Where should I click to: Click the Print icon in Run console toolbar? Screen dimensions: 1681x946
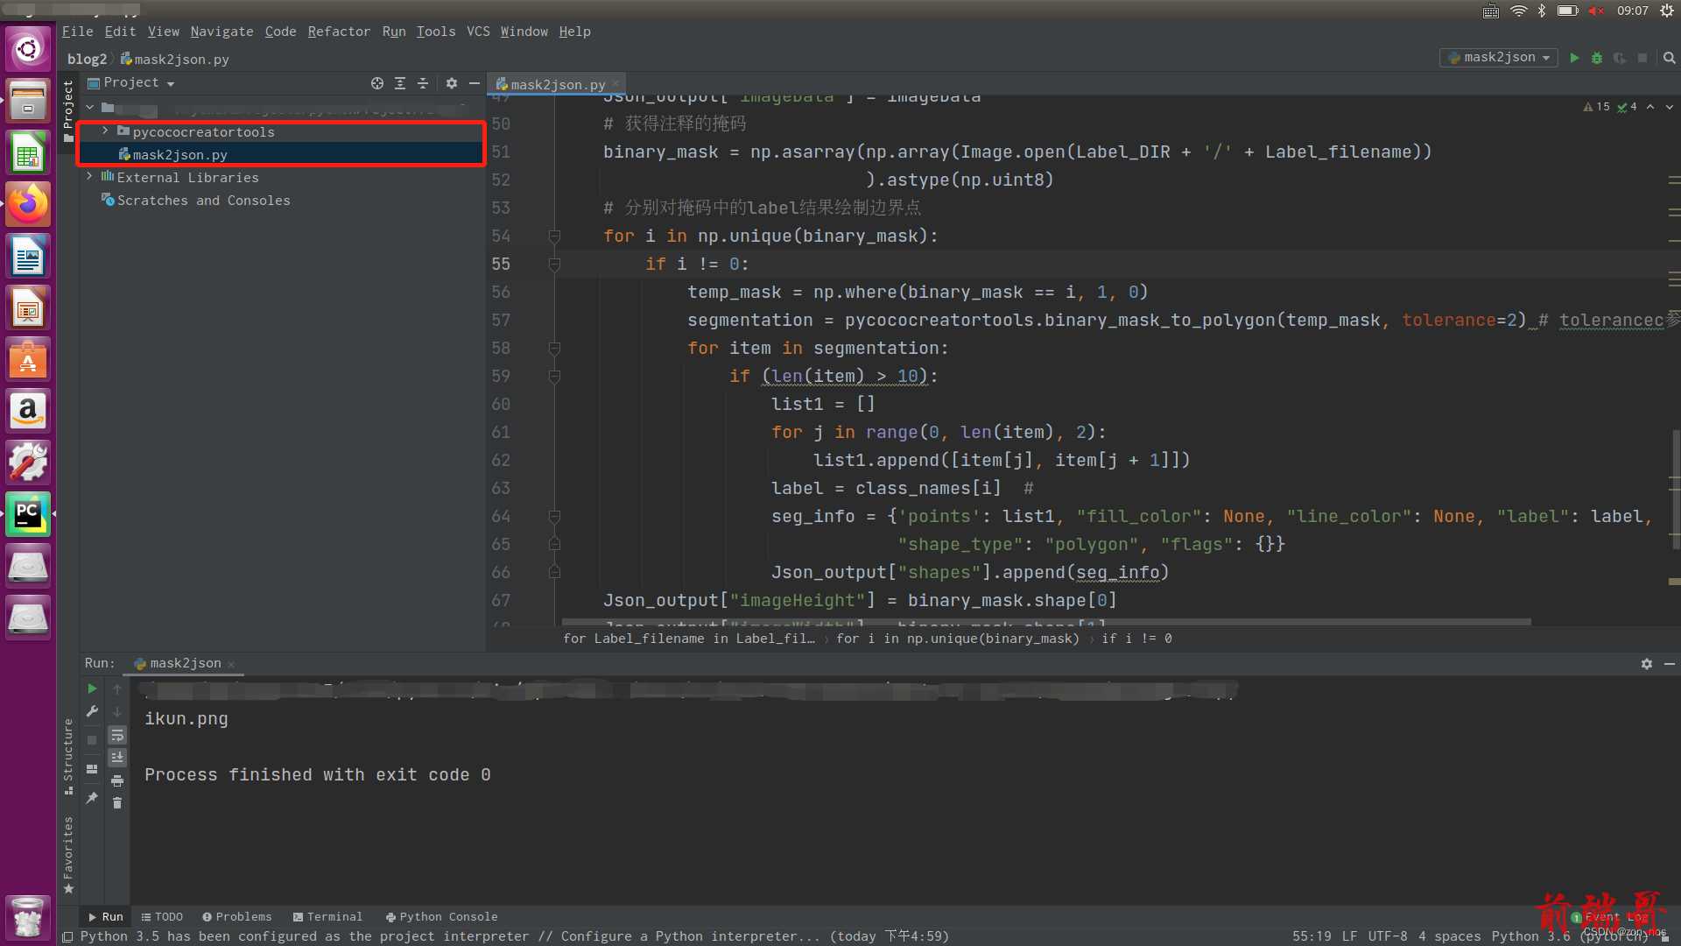coord(117,780)
